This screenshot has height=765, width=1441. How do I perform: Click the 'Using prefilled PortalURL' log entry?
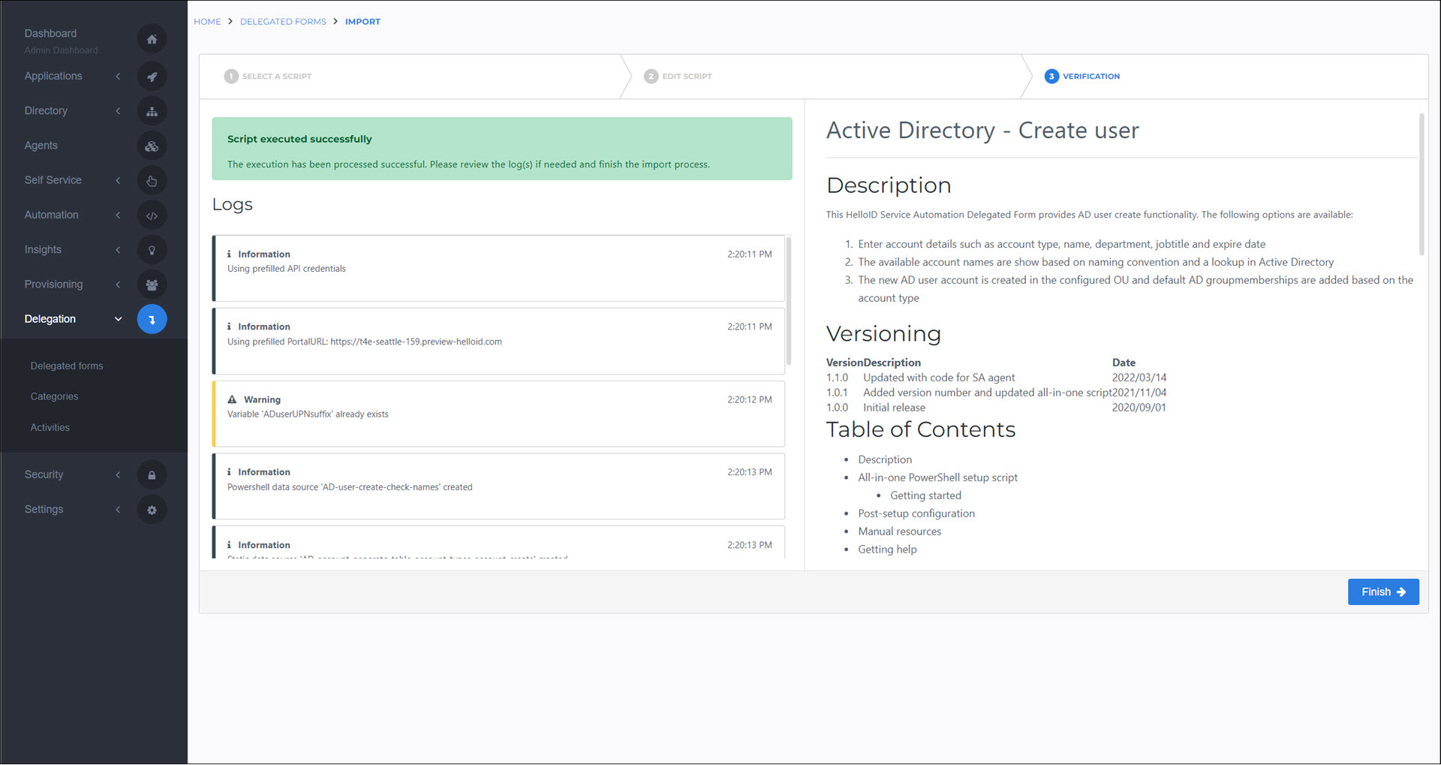point(498,341)
